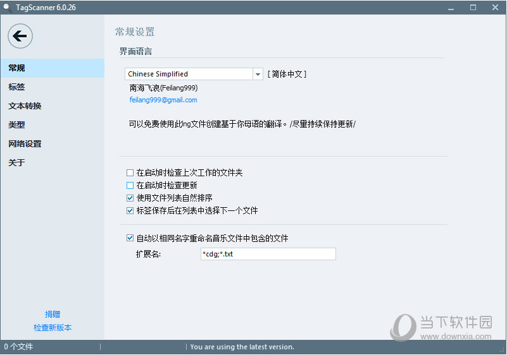Select the 类型 settings section
This screenshot has width=507, height=355.
tap(53, 124)
